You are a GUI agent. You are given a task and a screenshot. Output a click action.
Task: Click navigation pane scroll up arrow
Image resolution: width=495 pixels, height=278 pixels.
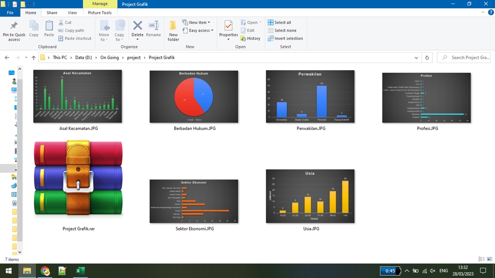click(x=20, y=69)
